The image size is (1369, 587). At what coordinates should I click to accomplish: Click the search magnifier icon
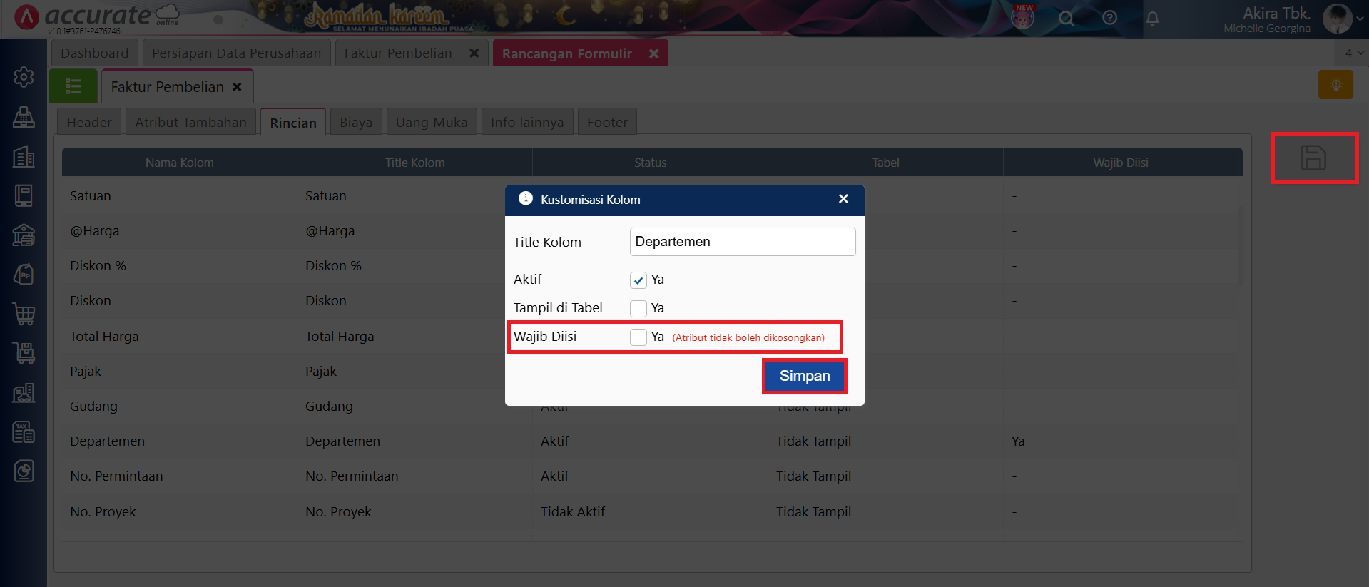1066,19
